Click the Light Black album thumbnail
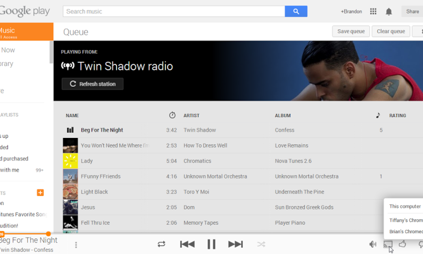The width and height of the screenshot is (423, 254). pyautogui.click(x=70, y=192)
